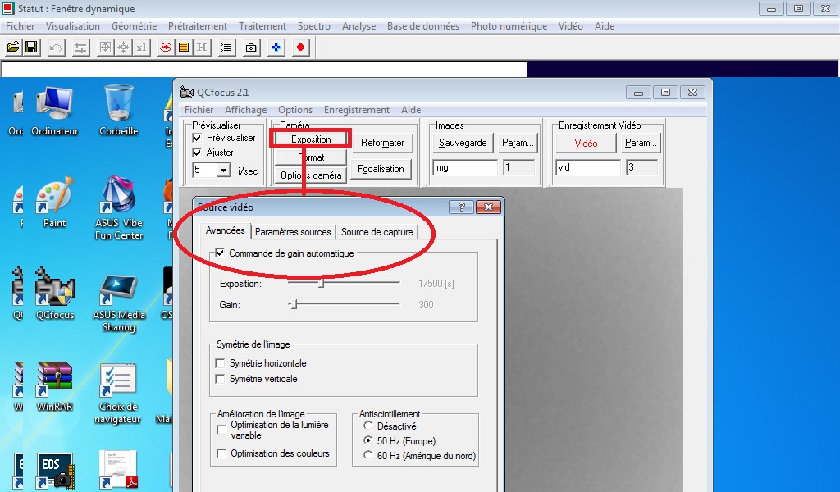Click the camera toolbar icon
This screenshot has width=840, height=492.
pos(251,48)
